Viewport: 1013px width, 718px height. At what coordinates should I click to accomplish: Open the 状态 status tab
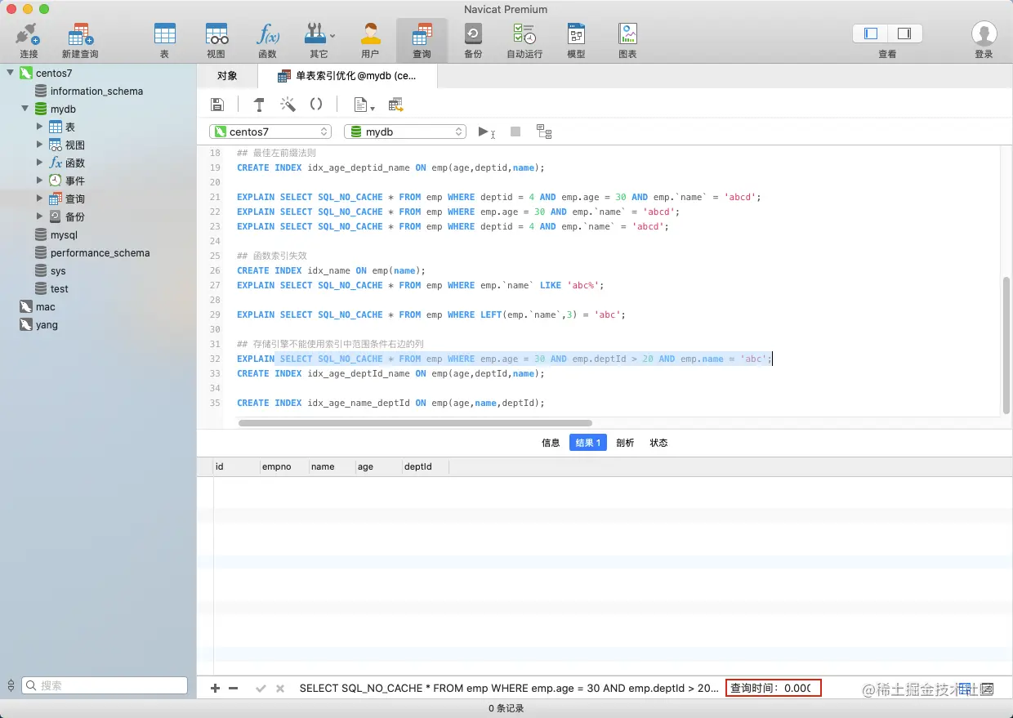(658, 443)
